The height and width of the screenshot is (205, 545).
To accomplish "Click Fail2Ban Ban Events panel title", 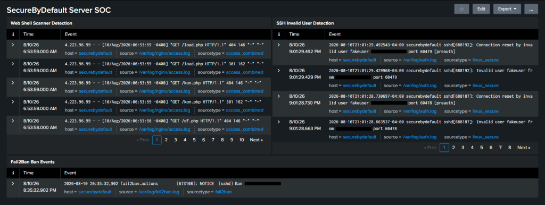I will (32, 161).
